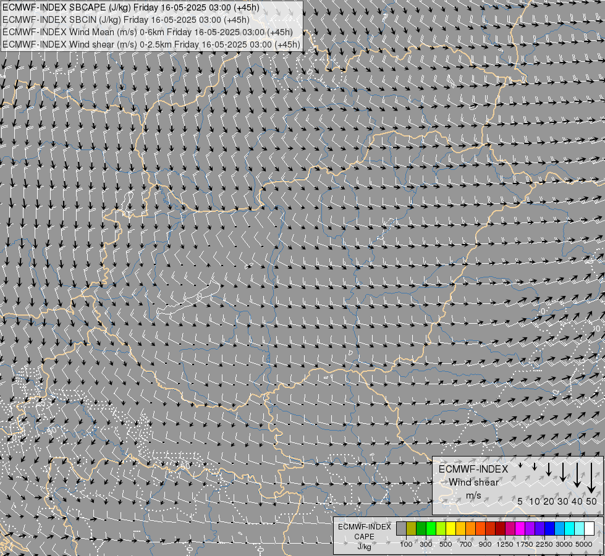The width and height of the screenshot is (605, 556).
Task: Click the '40' label in shear legend
Action: coord(577,501)
